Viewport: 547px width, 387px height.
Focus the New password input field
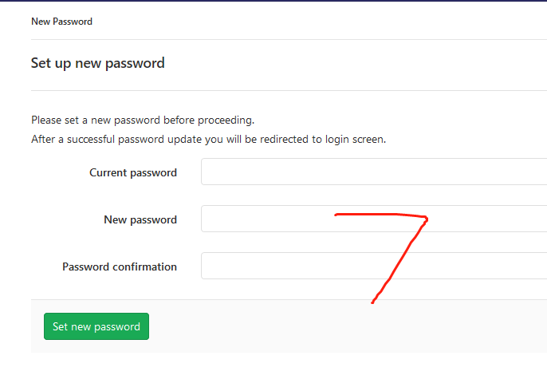[x=374, y=219]
